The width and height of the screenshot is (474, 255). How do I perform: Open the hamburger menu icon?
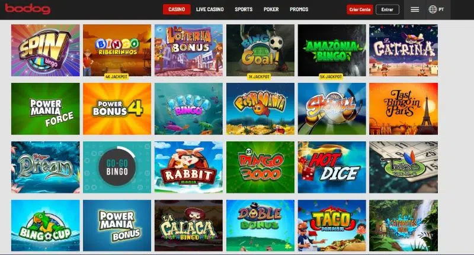(x=414, y=9)
